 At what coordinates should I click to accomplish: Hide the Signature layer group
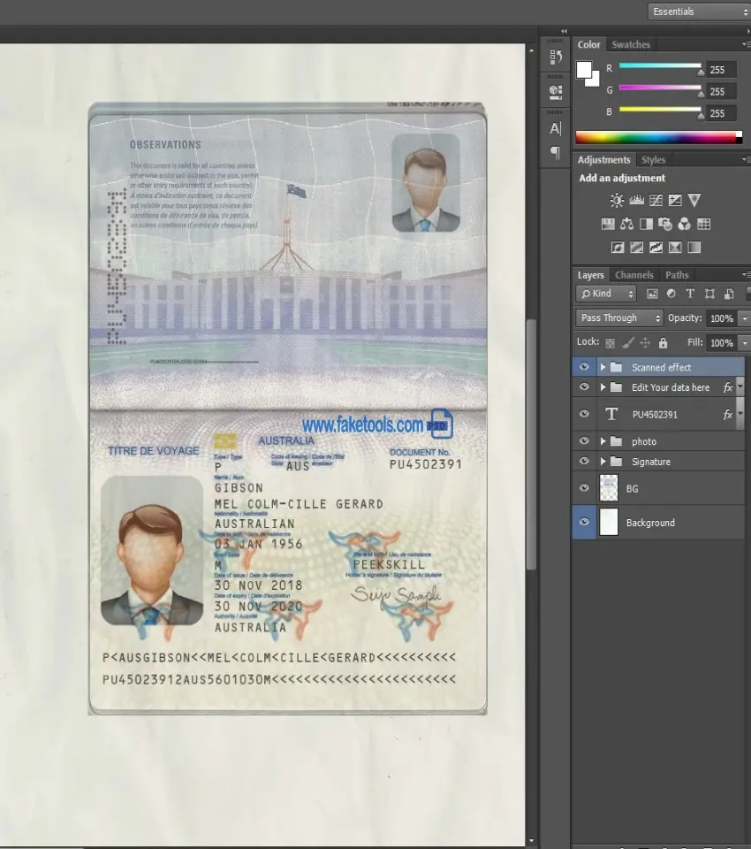click(583, 462)
